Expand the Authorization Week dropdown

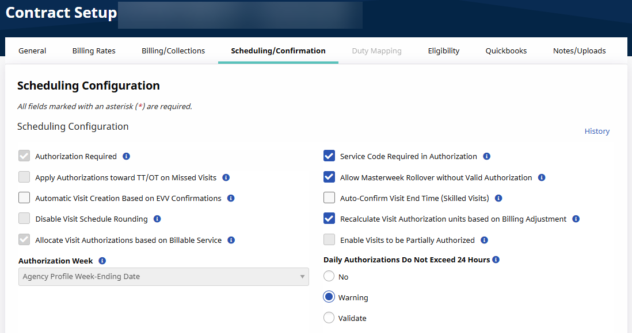(x=163, y=277)
